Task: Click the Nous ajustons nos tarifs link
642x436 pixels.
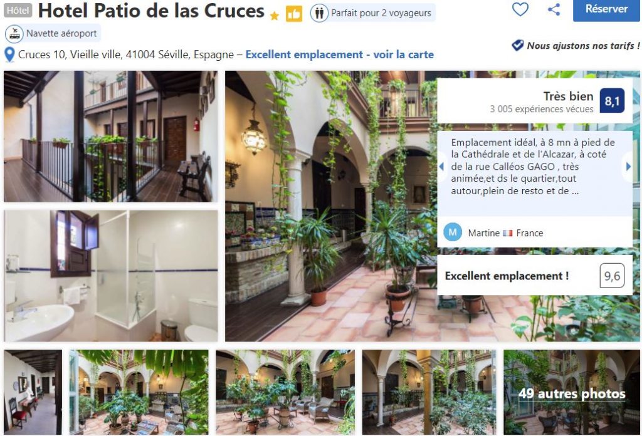Action: point(583,45)
